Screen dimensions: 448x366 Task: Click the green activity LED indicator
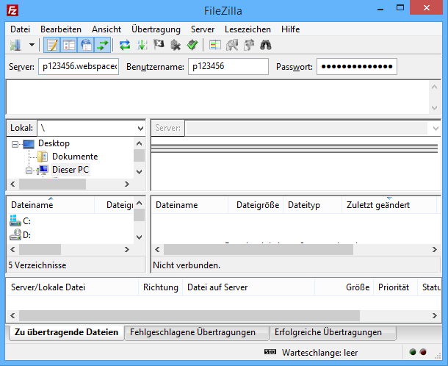(x=413, y=352)
